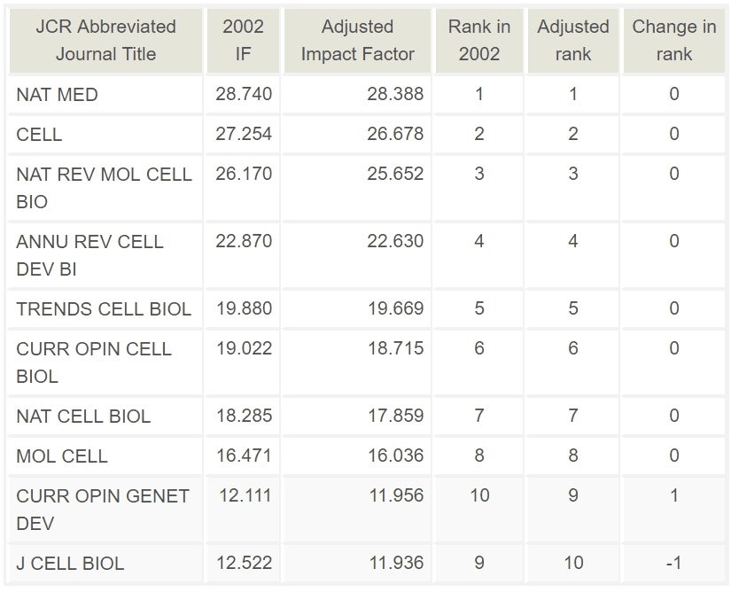Image resolution: width=731 pixels, height=592 pixels.
Task: Click the NAT REV MOL CELL BIO row title
Action: [105, 188]
